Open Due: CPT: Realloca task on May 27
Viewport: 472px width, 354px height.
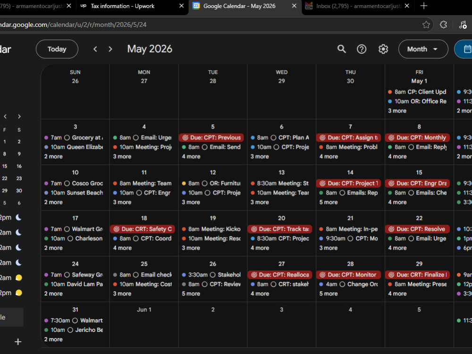[x=279, y=275]
